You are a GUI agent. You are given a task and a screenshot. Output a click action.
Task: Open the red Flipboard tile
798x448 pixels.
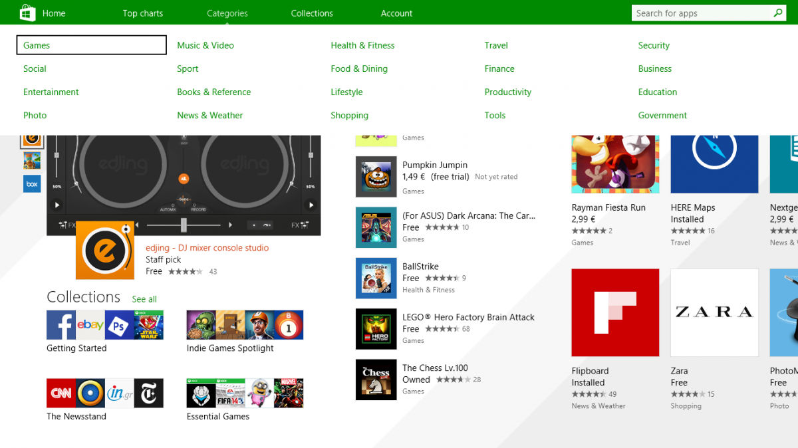point(615,312)
